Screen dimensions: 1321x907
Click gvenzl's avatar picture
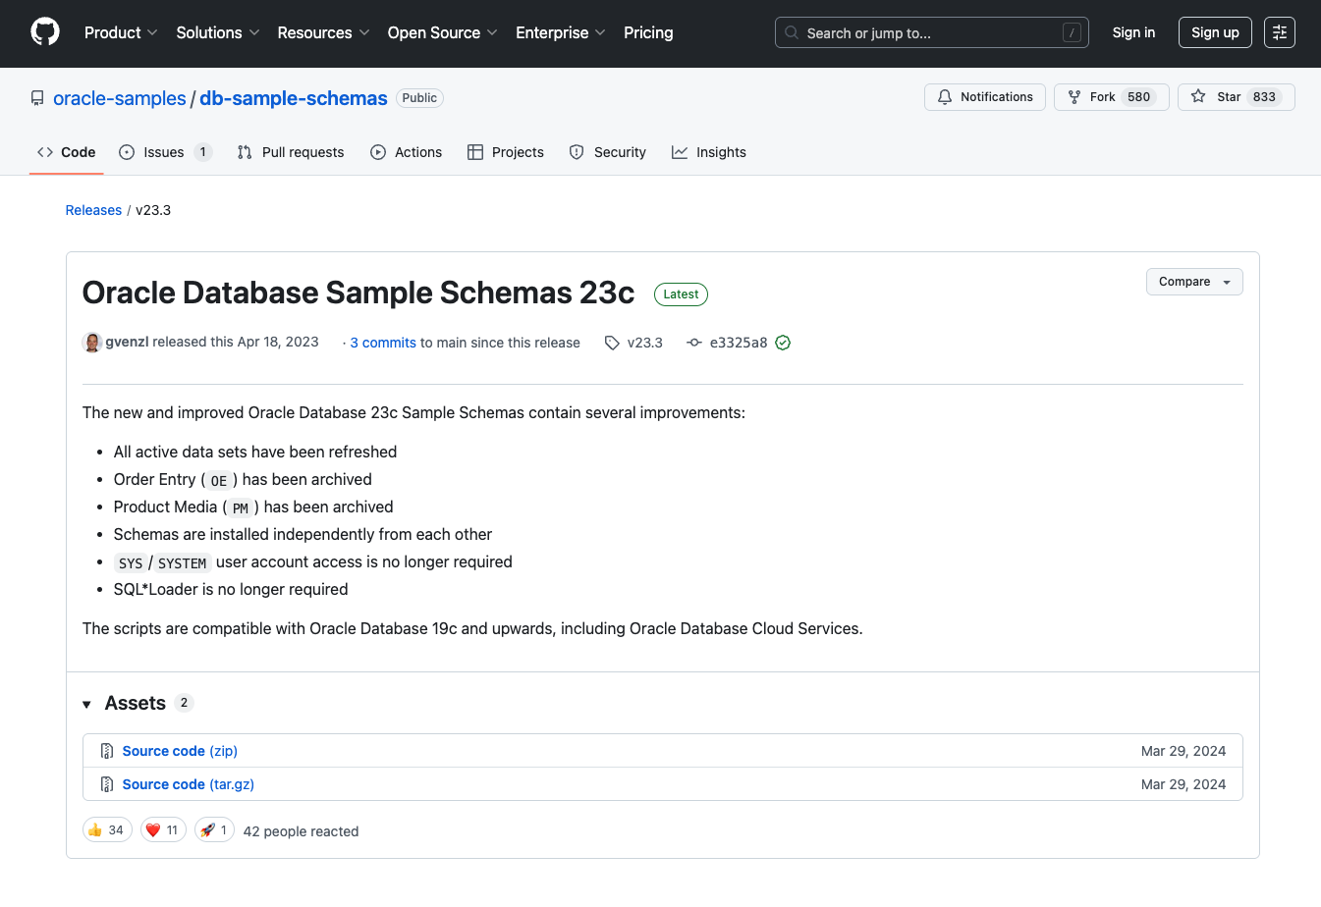click(91, 343)
